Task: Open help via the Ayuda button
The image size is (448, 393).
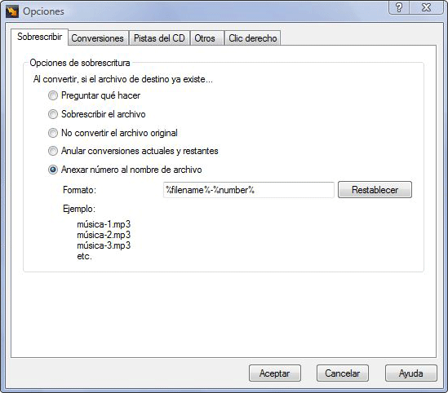Action: (410, 373)
